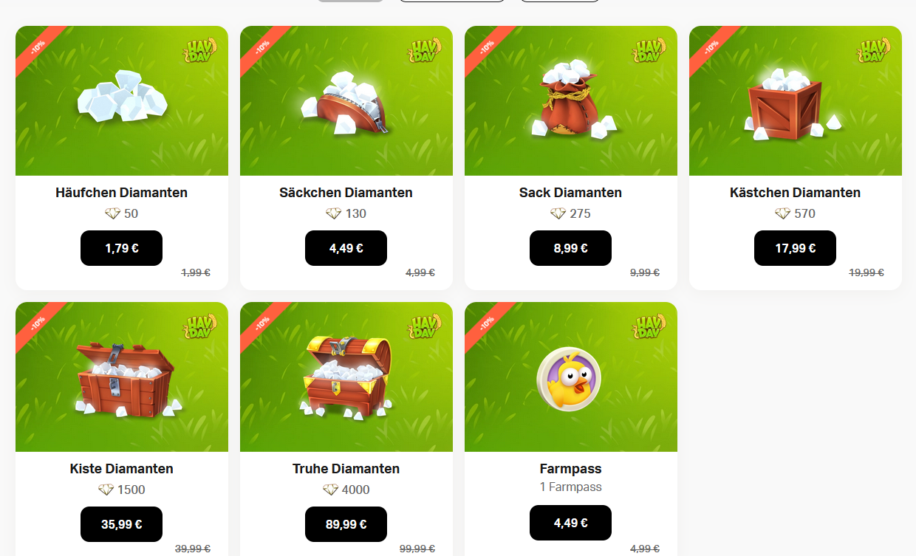Click the Kästchen Diamanten crate image
Screen dimensions: 916x556
point(793,104)
